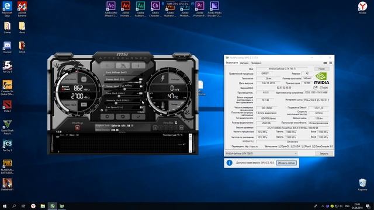This screenshot has width=374, height=210.
Task: Toggle the CUDA checkbox in GPU-Z
Action: 292,146
